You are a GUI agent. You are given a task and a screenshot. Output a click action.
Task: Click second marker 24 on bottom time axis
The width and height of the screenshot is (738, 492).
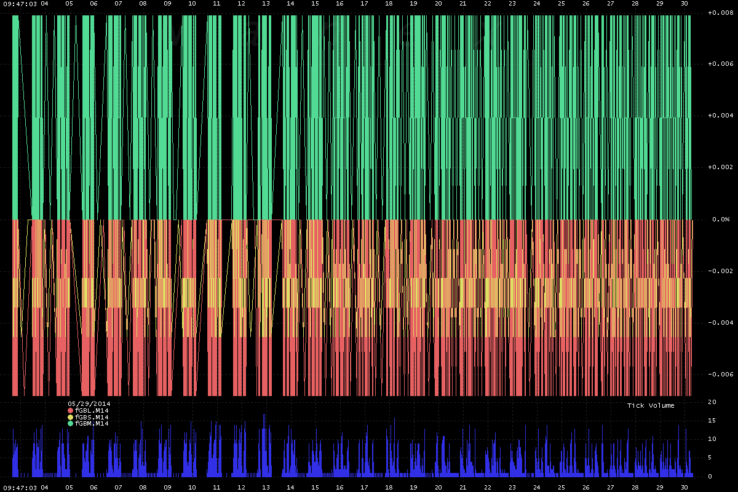[x=536, y=488]
